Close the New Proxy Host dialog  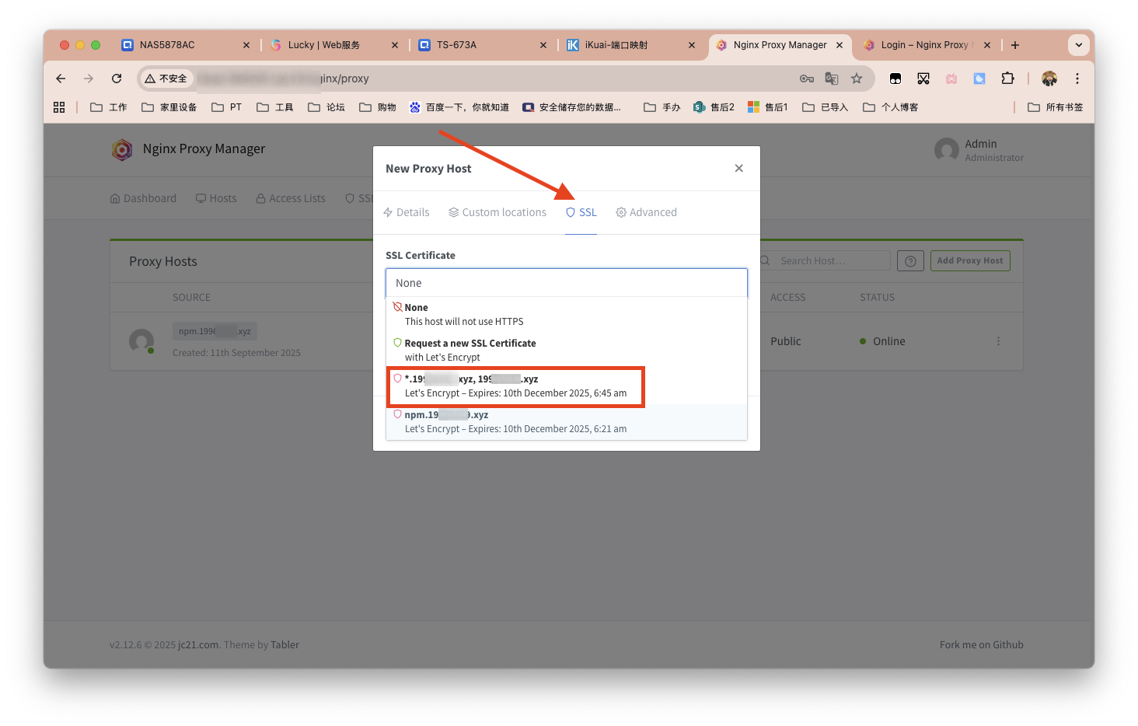pyautogui.click(x=738, y=168)
